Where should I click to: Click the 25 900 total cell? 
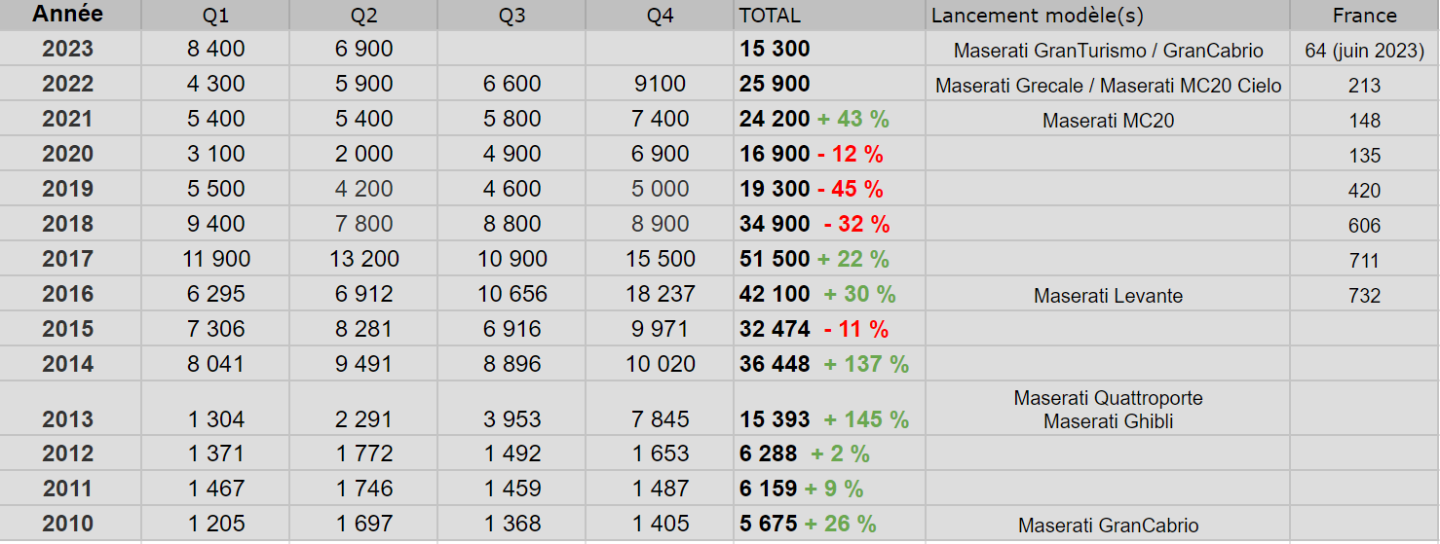tap(829, 84)
